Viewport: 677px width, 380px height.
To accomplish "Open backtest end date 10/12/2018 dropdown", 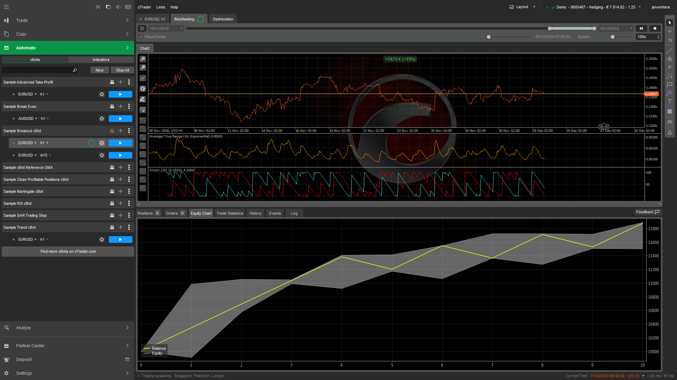I will (x=616, y=29).
